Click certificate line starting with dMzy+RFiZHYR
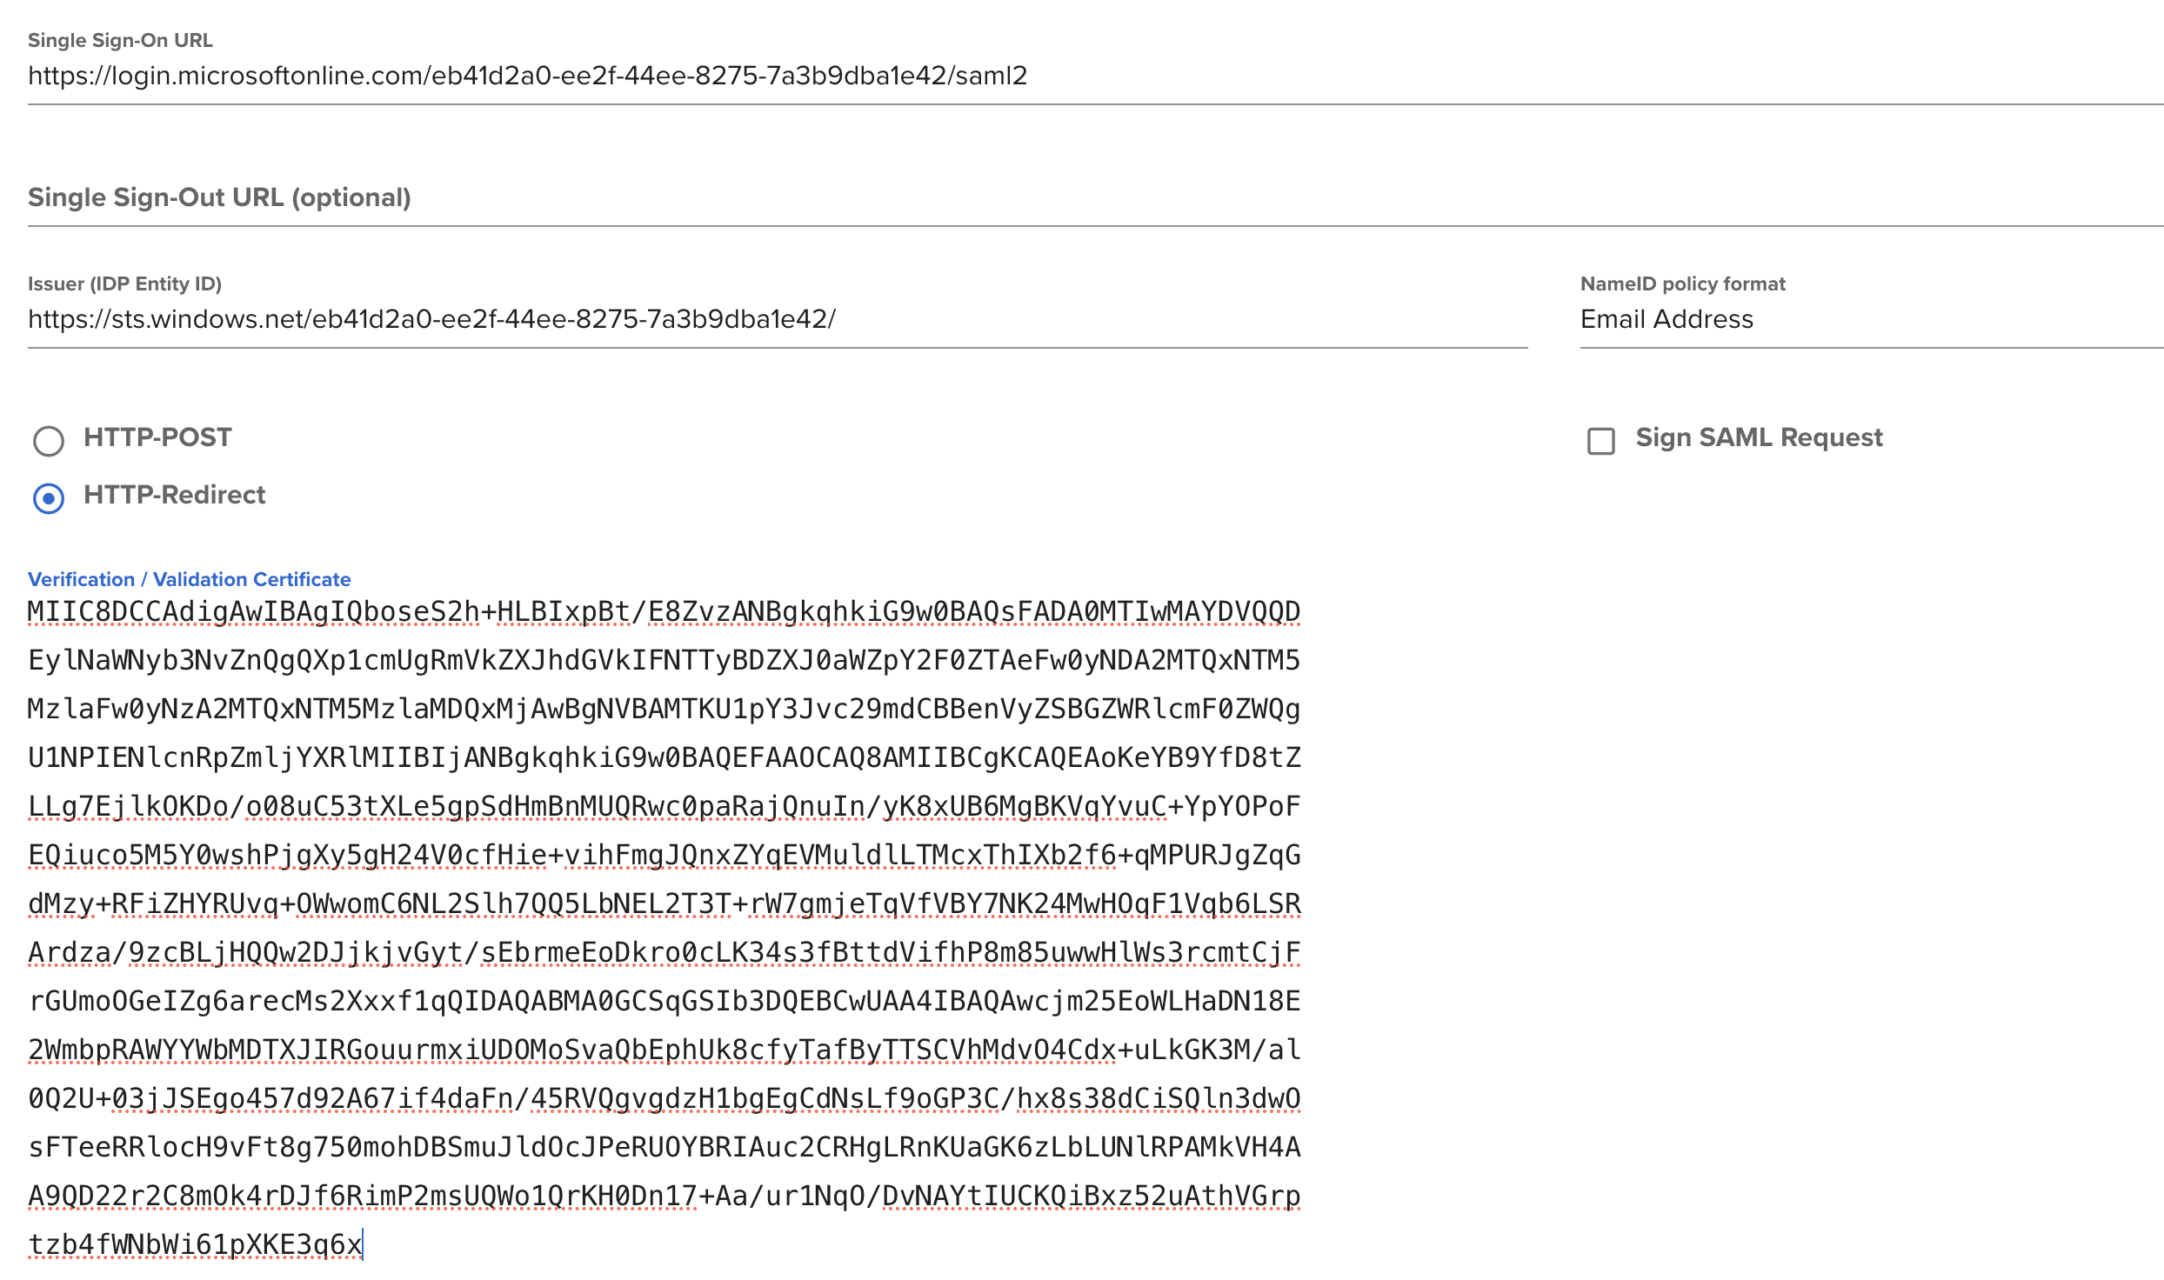The height and width of the screenshot is (1280, 2164). point(664,904)
